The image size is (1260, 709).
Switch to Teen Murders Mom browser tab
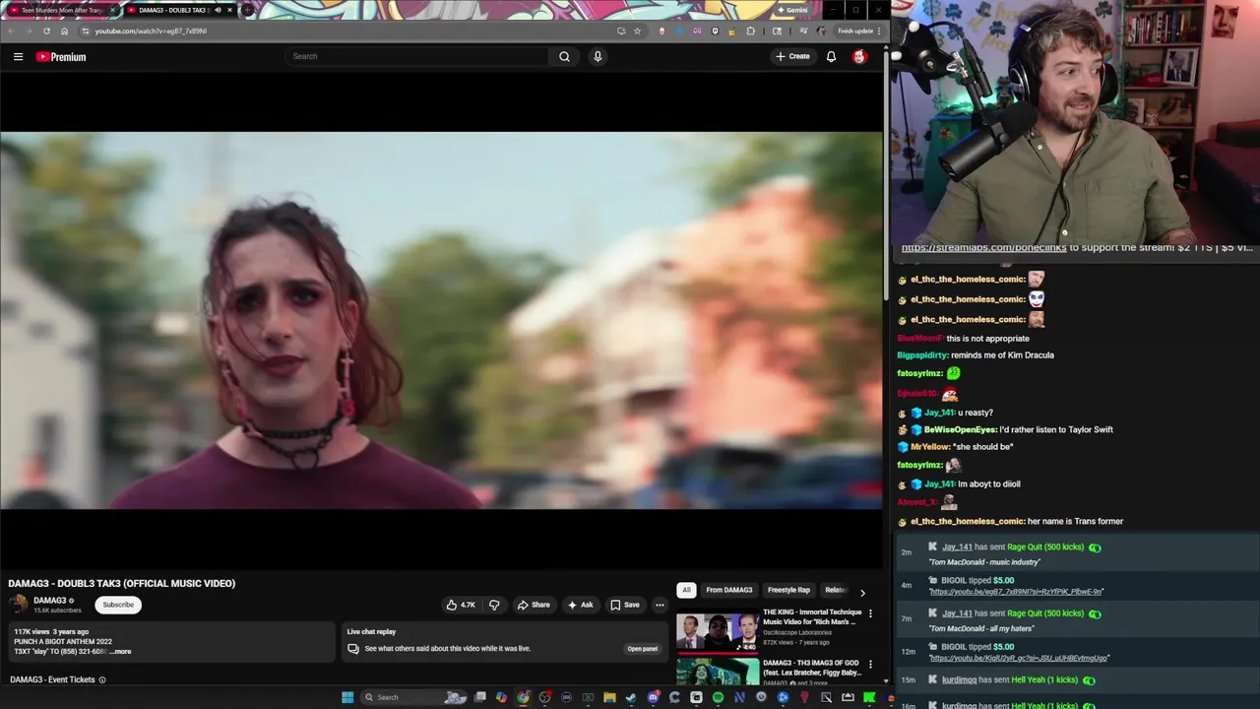tap(61, 10)
